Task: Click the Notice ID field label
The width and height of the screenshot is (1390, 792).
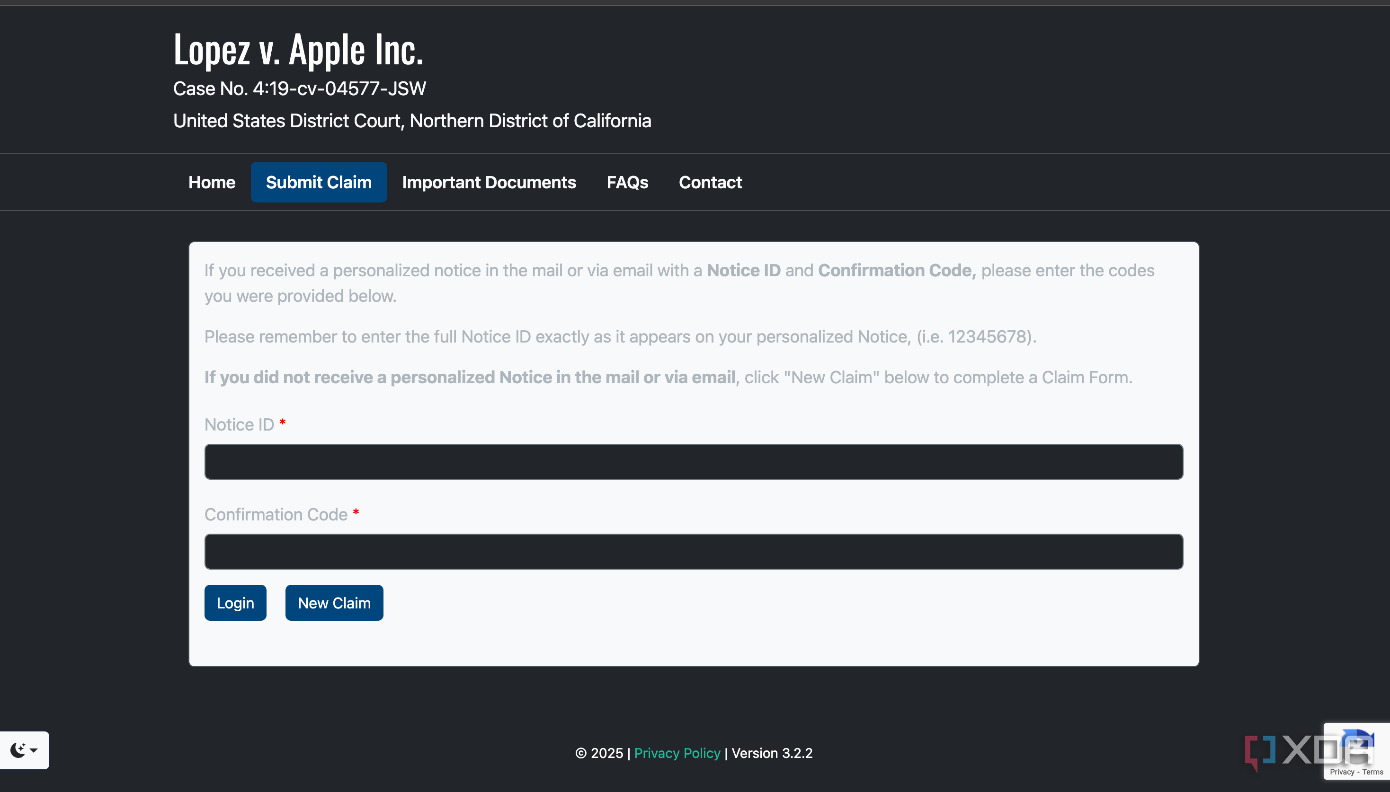Action: (239, 424)
